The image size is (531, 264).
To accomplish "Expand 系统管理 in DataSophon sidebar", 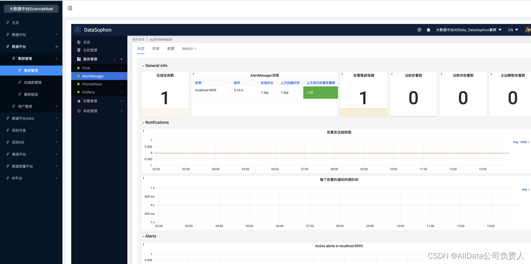I will (122, 111).
